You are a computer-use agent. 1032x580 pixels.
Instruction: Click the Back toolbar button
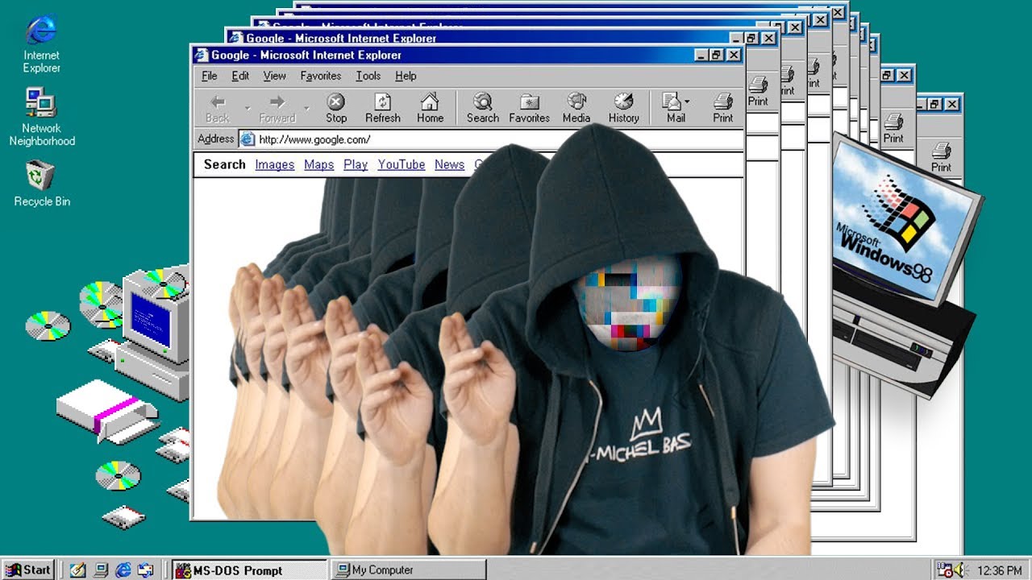point(218,109)
